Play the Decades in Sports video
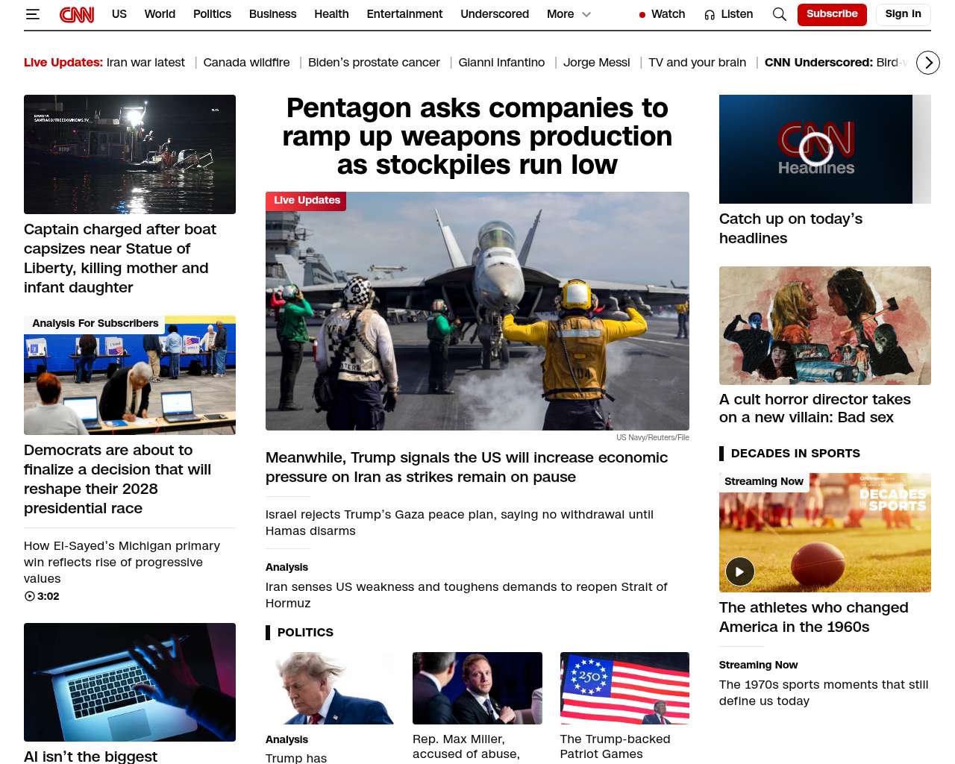The width and height of the screenshot is (955, 764). click(x=740, y=572)
